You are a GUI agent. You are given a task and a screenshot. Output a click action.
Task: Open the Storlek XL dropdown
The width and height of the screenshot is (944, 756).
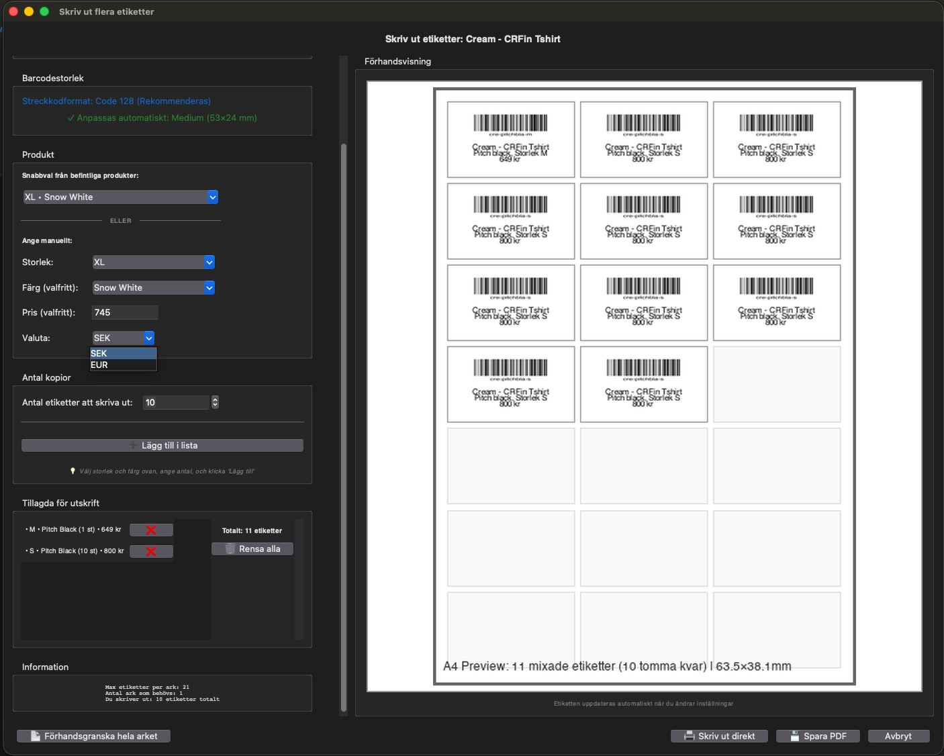click(154, 263)
